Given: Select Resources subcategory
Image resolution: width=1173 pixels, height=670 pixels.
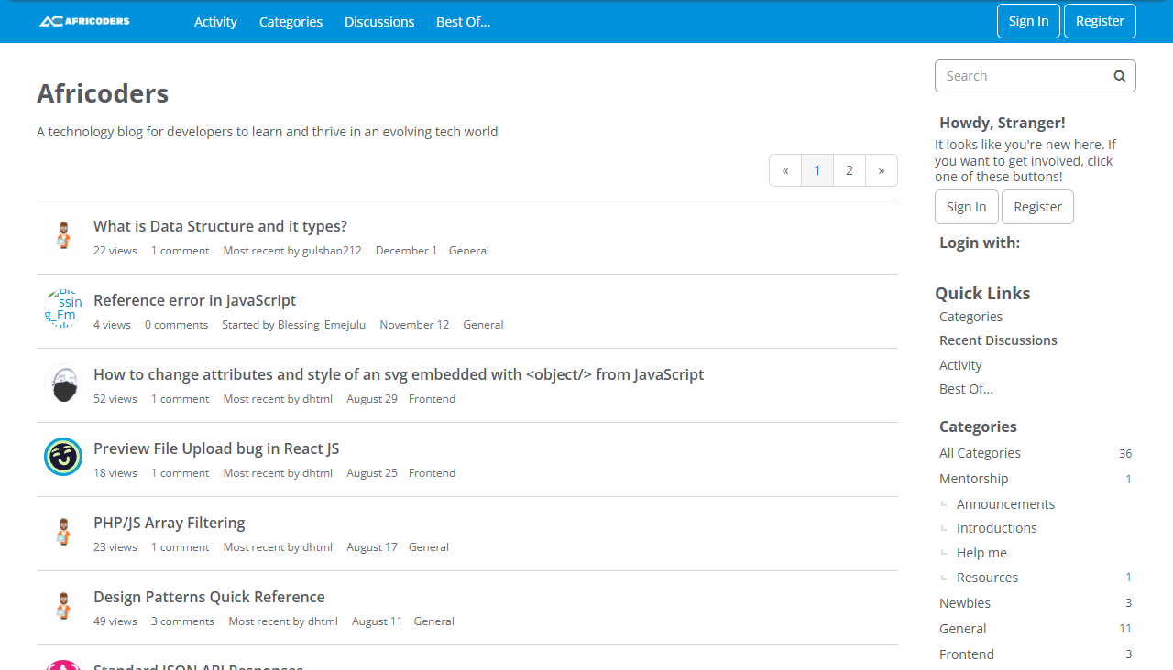Looking at the screenshot, I should point(987,578).
